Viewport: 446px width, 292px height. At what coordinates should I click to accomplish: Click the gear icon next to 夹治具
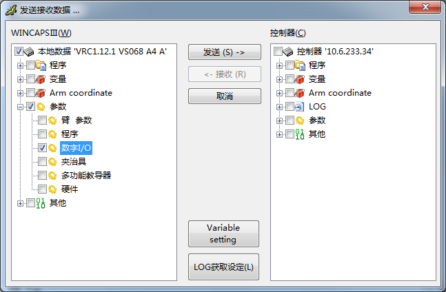(x=52, y=162)
